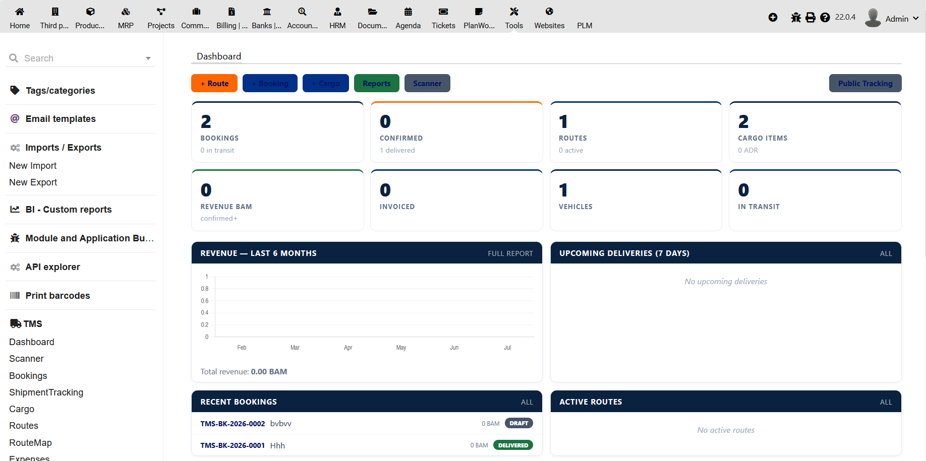Open Email templates in sidebar

pyautogui.click(x=61, y=119)
